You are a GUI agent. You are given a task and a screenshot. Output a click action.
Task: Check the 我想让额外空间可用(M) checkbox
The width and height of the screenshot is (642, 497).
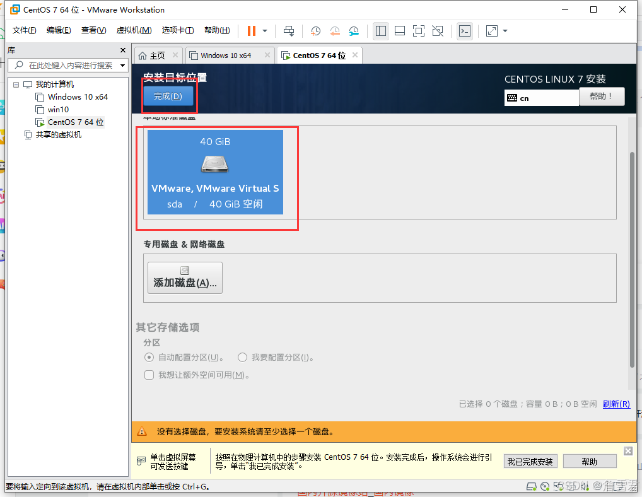click(x=149, y=375)
